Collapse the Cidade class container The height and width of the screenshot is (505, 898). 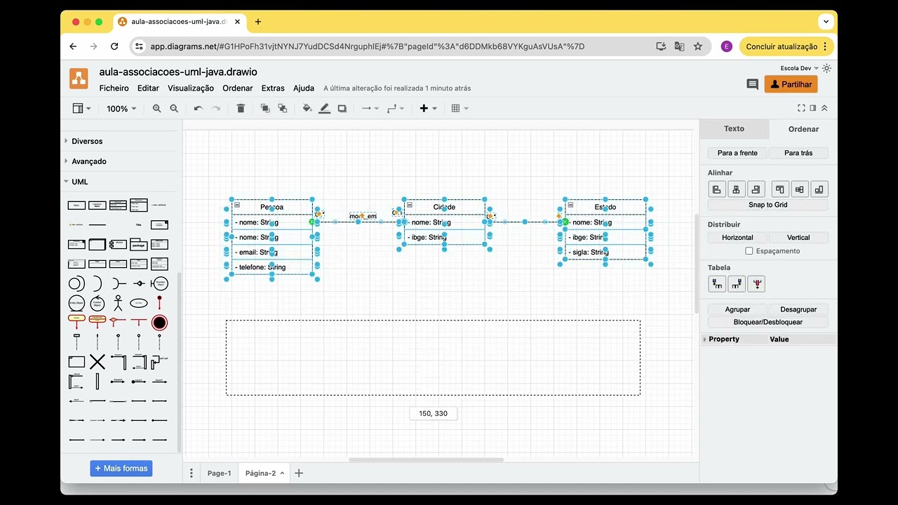pyautogui.click(x=408, y=205)
